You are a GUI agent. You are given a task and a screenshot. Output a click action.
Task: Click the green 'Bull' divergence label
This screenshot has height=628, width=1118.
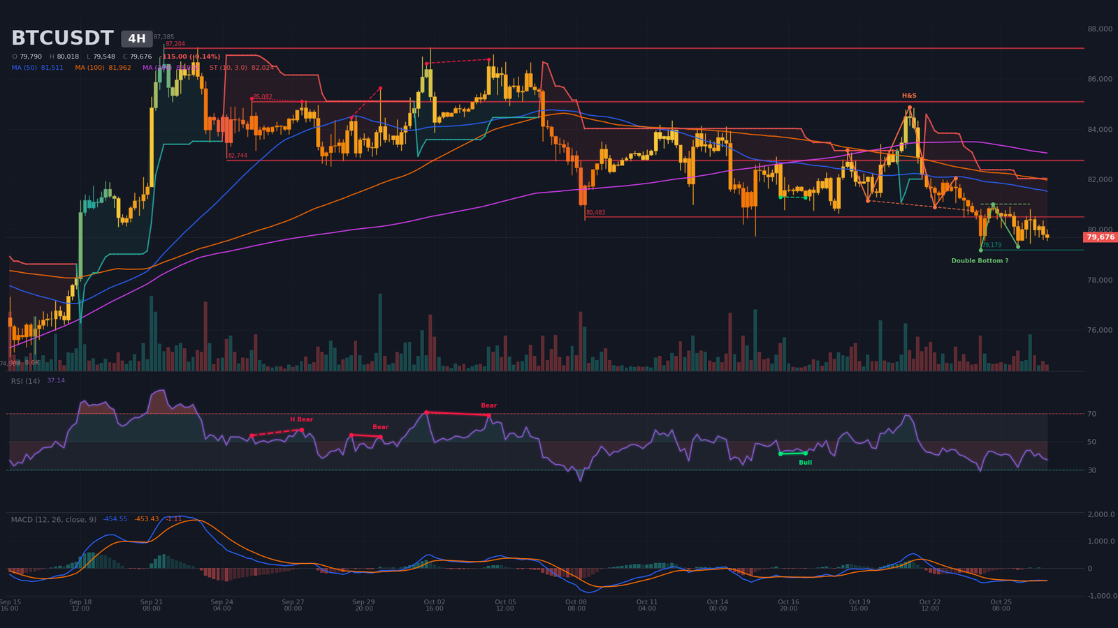(805, 463)
